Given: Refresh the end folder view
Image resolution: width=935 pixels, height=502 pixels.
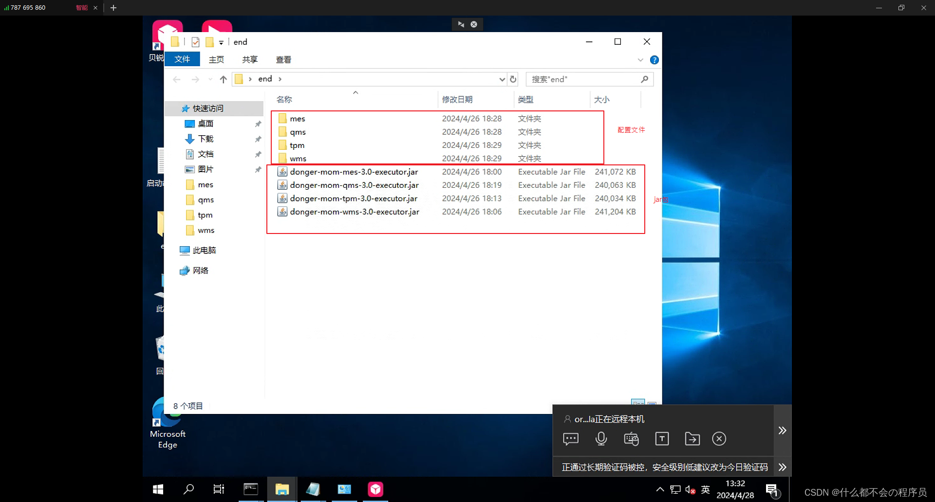Looking at the screenshot, I should 513,79.
